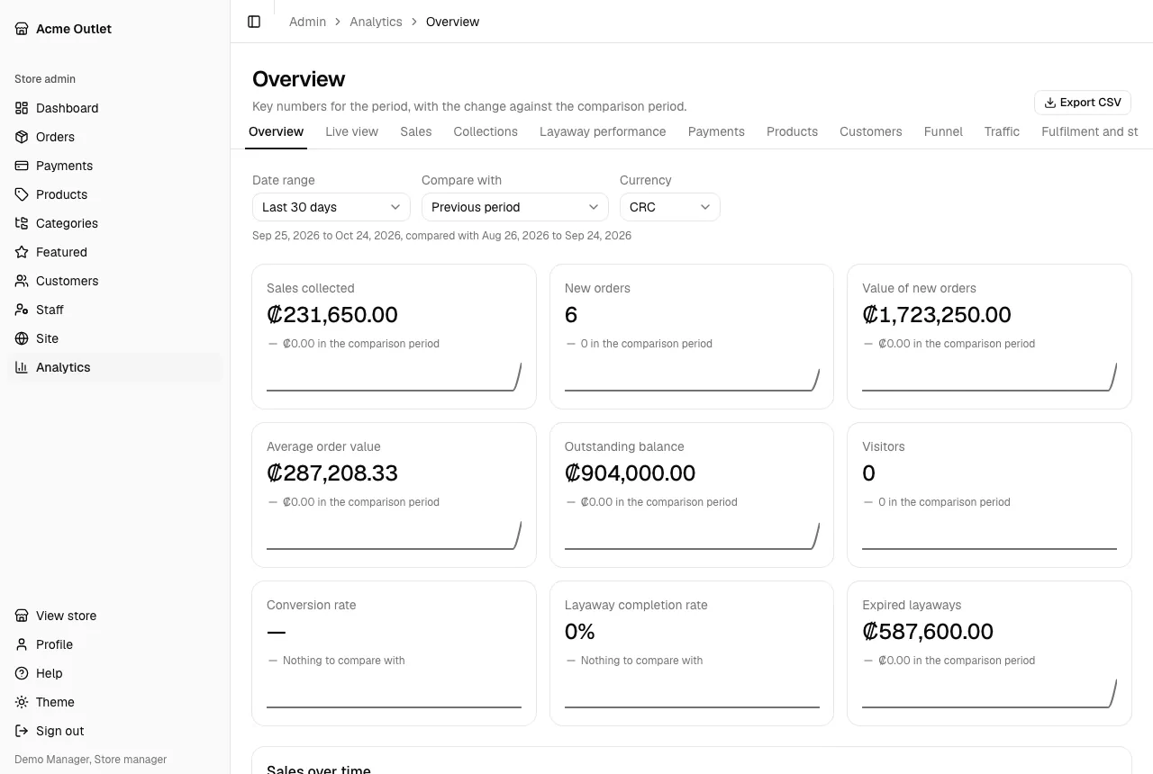Screen dimensions: 1153x774
Task: Open the Date range dropdown
Action: (x=331, y=207)
